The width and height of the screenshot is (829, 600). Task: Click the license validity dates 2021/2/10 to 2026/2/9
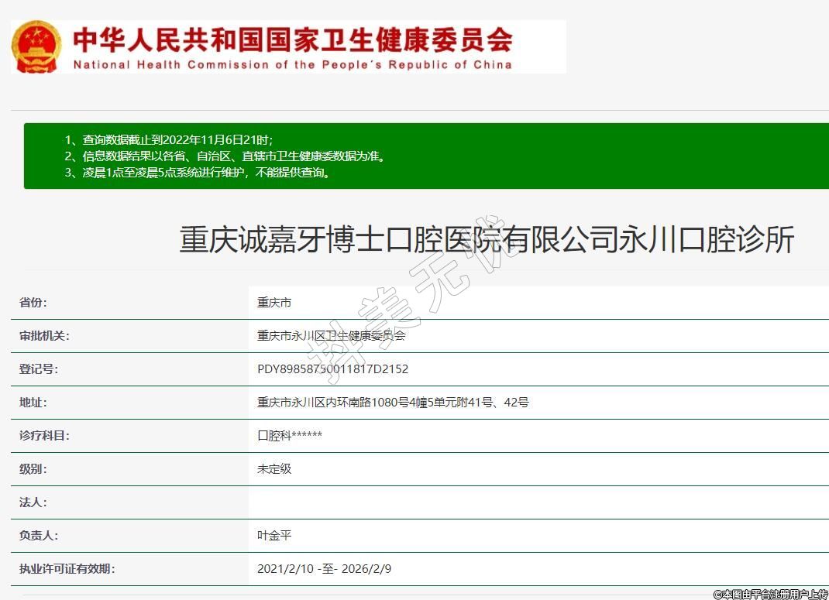coord(324,569)
